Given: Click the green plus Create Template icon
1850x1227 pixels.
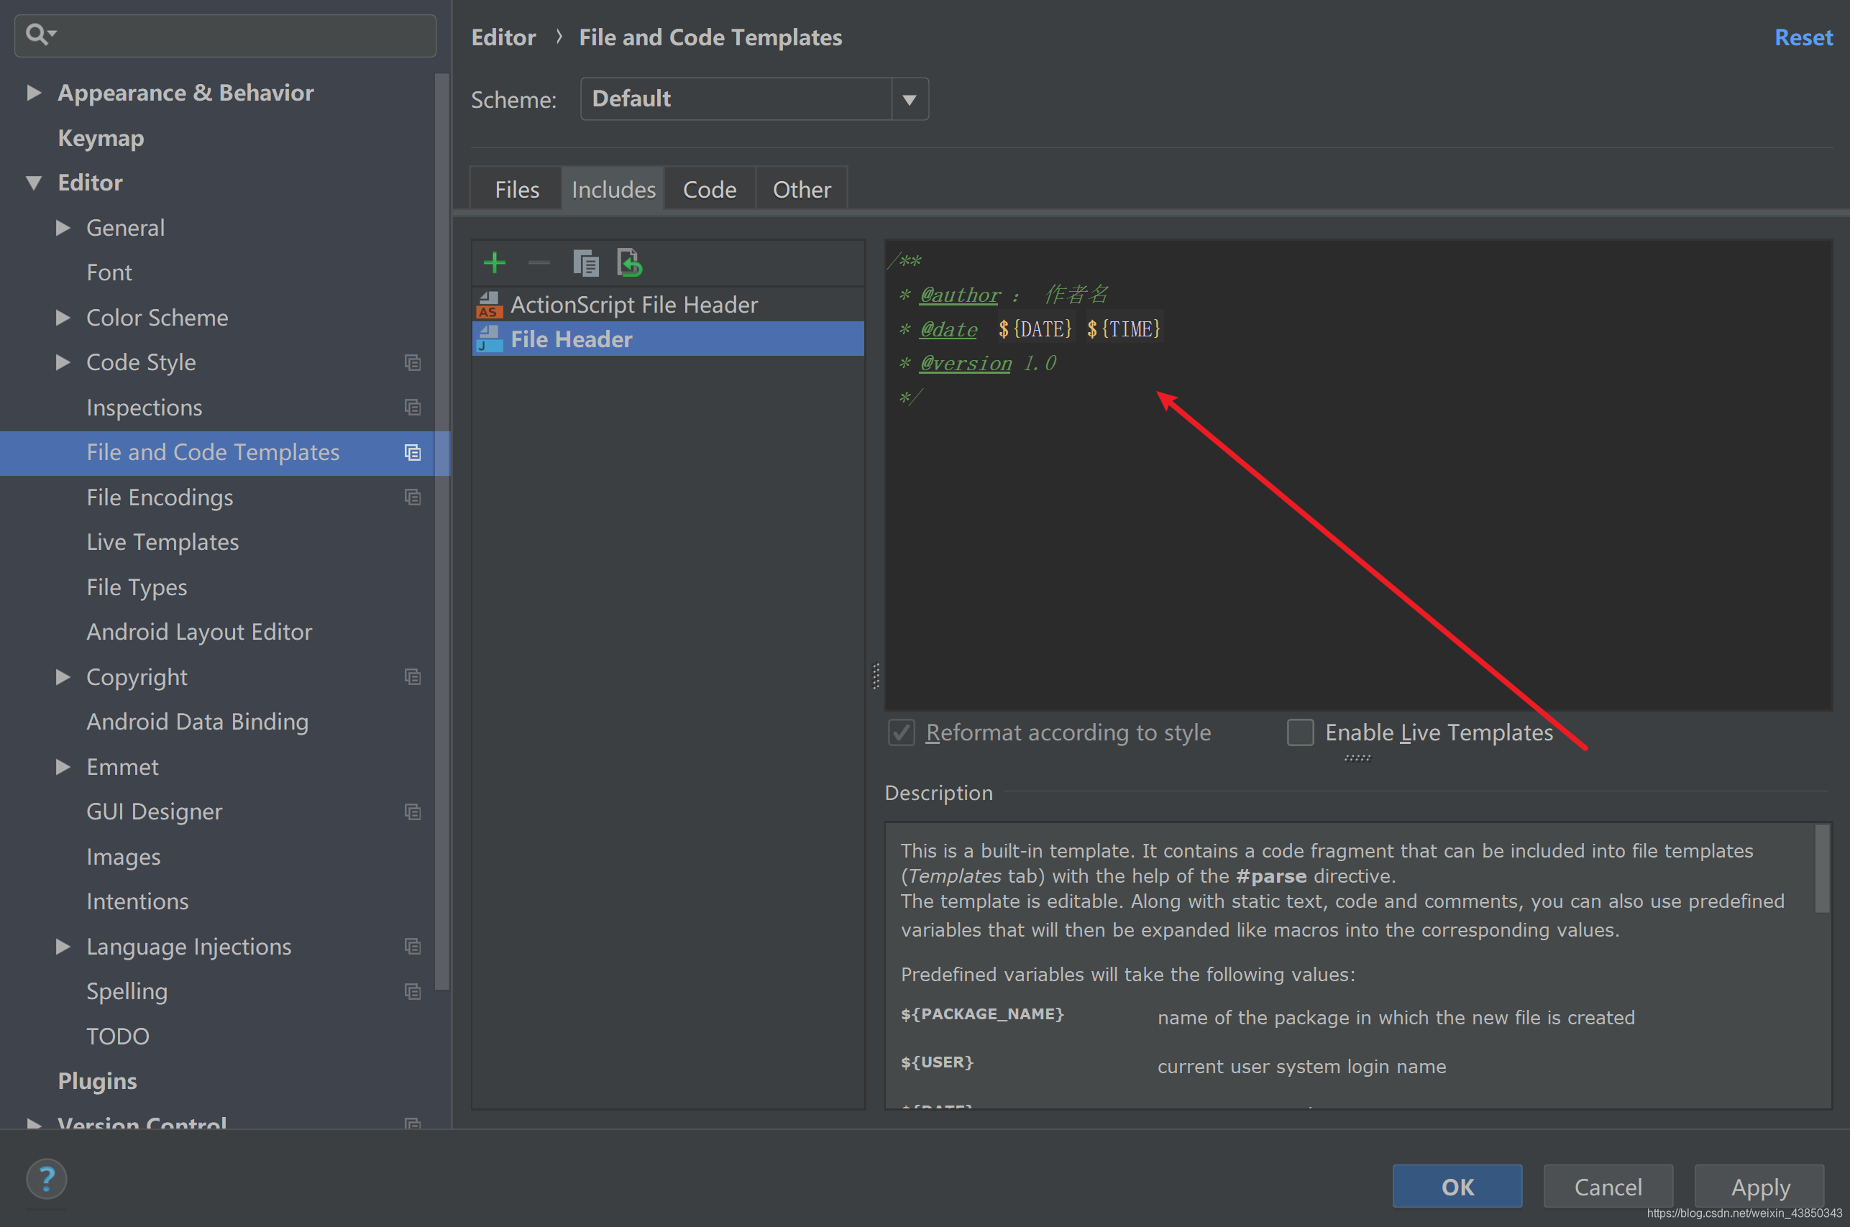Looking at the screenshot, I should (495, 263).
